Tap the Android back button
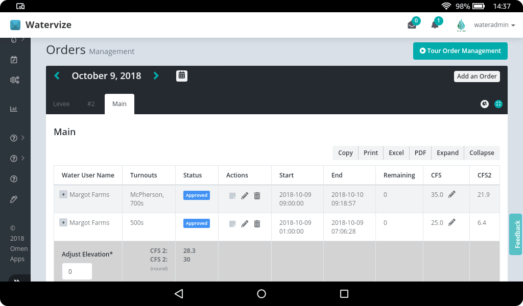523x306 pixels. 179,293
